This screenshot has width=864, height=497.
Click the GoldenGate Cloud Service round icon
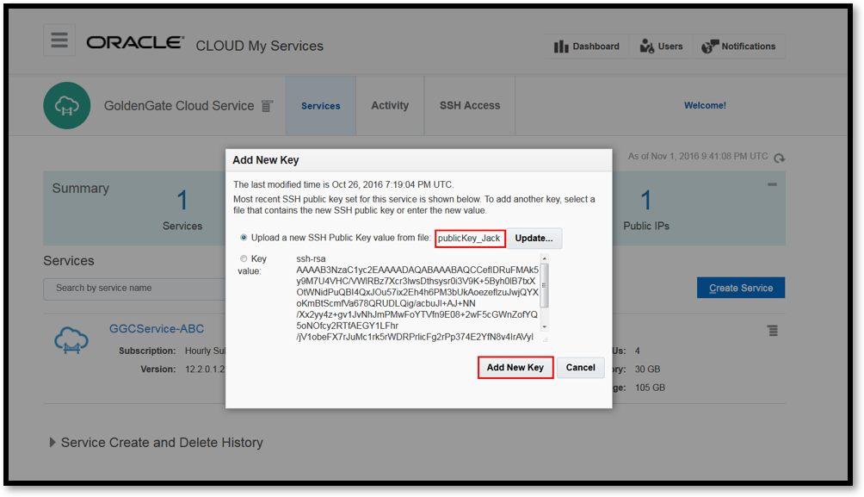[66, 105]
